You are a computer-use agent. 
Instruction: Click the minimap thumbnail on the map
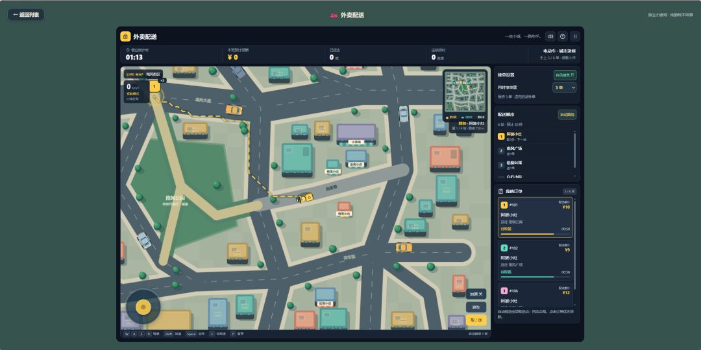tap(465, 93)
